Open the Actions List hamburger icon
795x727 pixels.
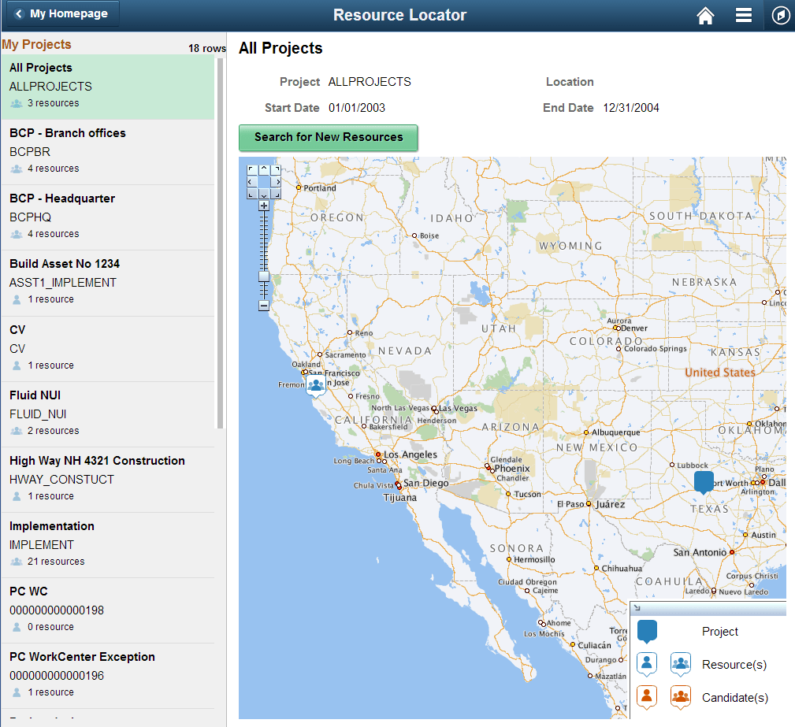(743, 15)
